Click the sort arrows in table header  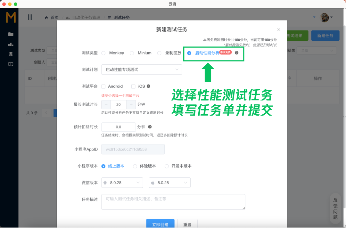click(x=290, y=78)
